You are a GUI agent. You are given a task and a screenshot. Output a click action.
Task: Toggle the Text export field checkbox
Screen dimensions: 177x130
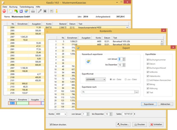[x=148, y=92]
